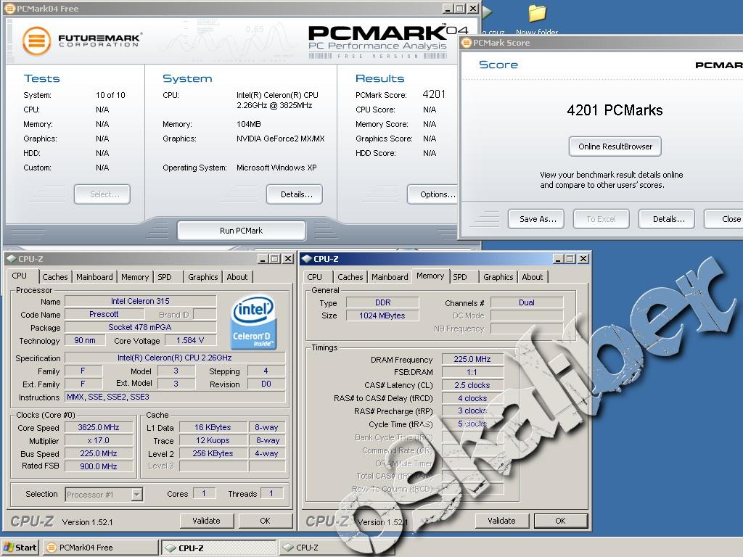This screenshot has width=743, height=557.
Task: Click the Multiplier value 'x 17.0'
Action: click(99, 440)
